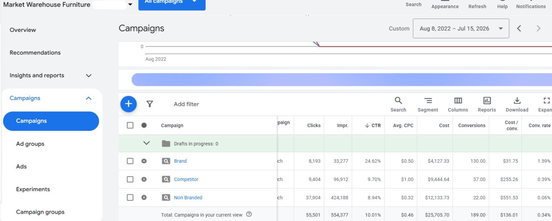Click the funnel filter icon
Image resolution: width=552 pixels, height=221 pixels.
click(x=150, y=104)
